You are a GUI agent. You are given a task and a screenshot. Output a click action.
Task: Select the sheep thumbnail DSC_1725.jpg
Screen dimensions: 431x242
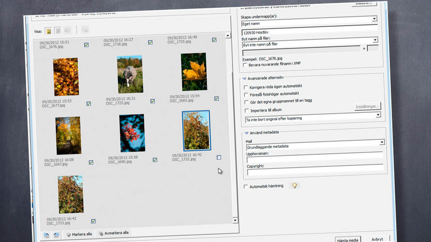tap(130, 75)
